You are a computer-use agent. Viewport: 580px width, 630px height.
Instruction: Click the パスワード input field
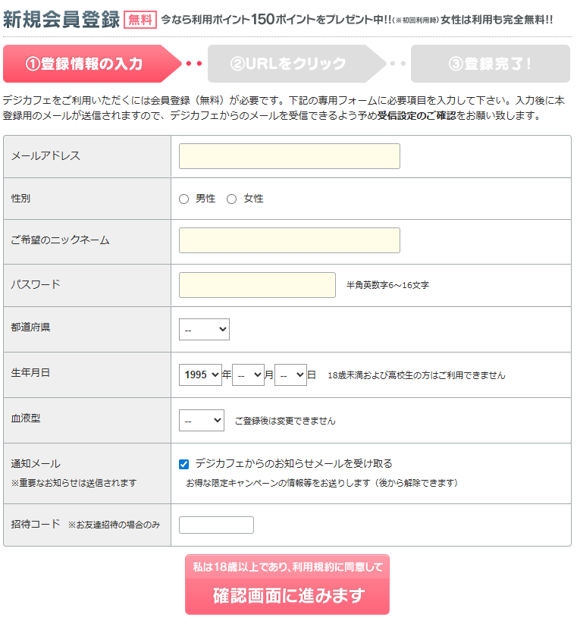258,285
